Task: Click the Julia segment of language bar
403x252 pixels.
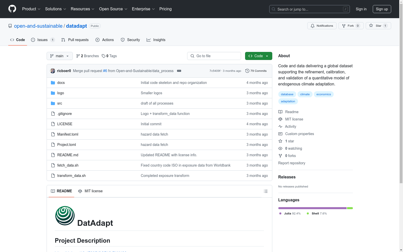Action: pyautogui.click(x=312, y=208)
